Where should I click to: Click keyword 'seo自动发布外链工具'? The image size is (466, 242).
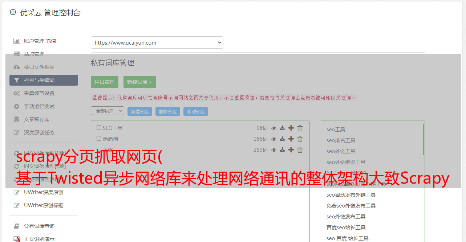coord(351,195)
